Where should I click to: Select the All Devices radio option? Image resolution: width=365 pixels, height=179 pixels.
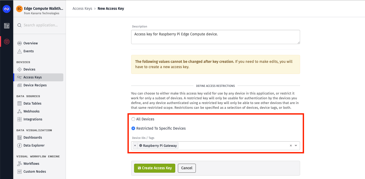click(133, 119)
